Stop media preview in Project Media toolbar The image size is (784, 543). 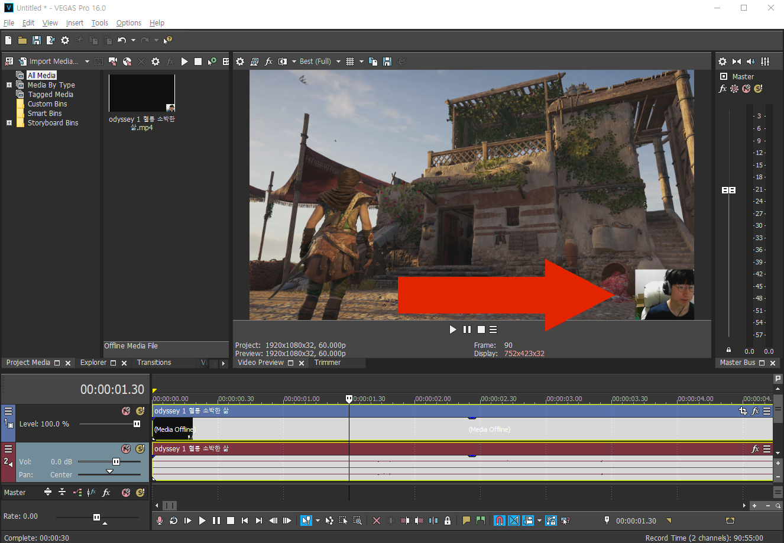pos(198,62)
